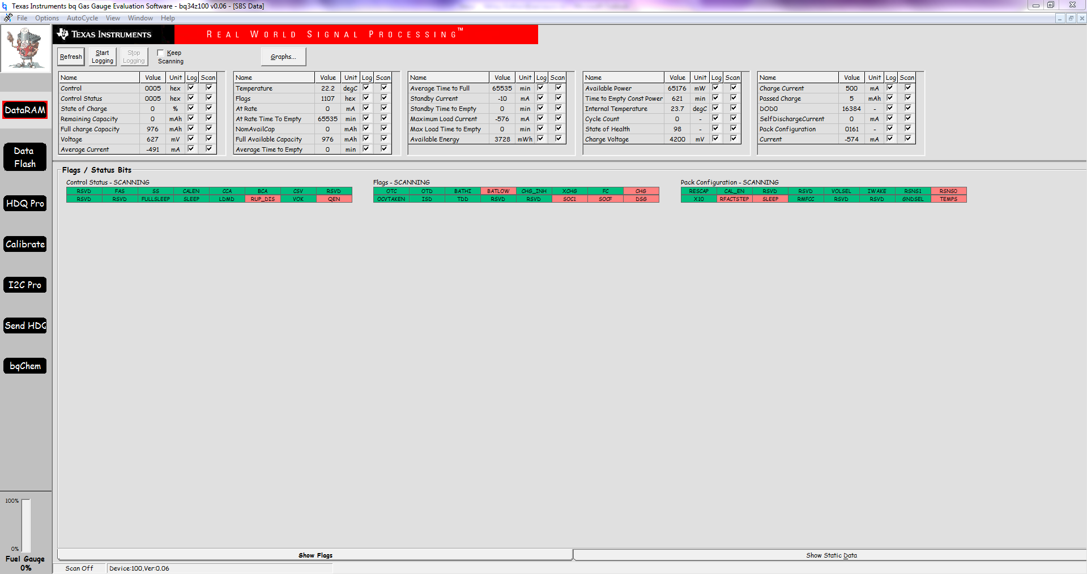The image size is (1087, 574).
Task: Open the child window system menu icon beside File
Action: click(x=7, y=18)
